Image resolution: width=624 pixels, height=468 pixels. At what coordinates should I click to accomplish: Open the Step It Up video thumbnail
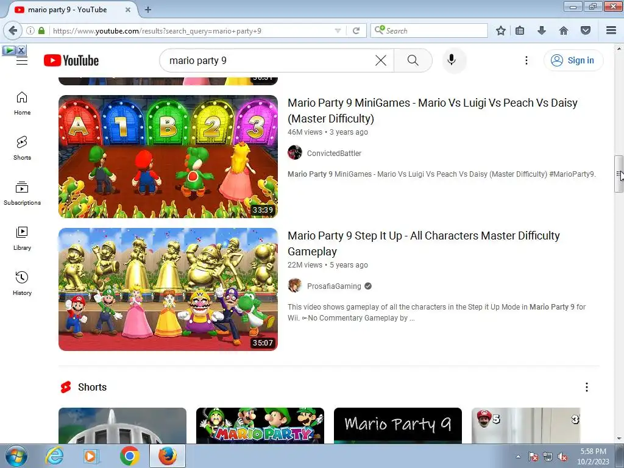168,289
